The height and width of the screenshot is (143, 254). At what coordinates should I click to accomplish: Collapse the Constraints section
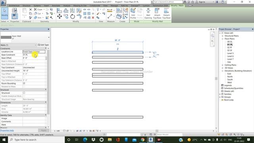pyautogui.click(x=46, y=48)
